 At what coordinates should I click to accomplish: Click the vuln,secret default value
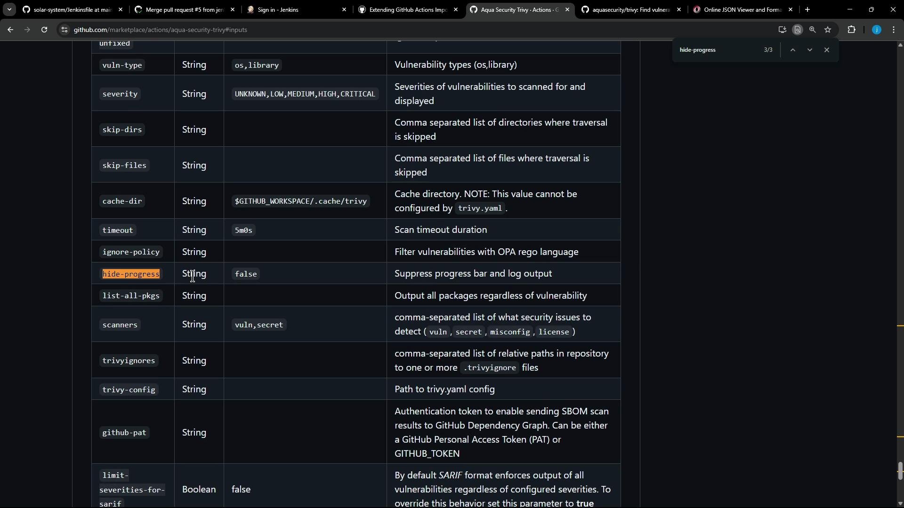coord(259,325)
